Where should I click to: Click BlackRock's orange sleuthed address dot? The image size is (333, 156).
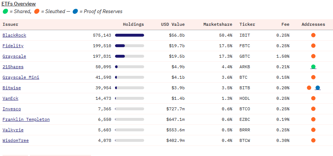click(313, 35)
